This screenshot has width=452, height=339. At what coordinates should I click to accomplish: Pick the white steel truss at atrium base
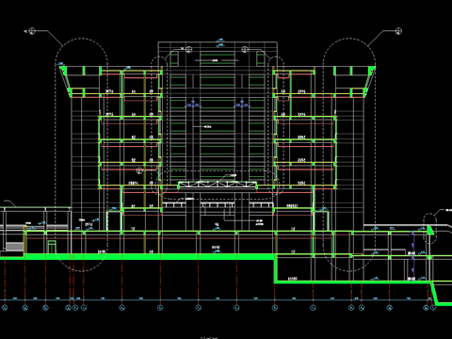click(x=218, y=185)
